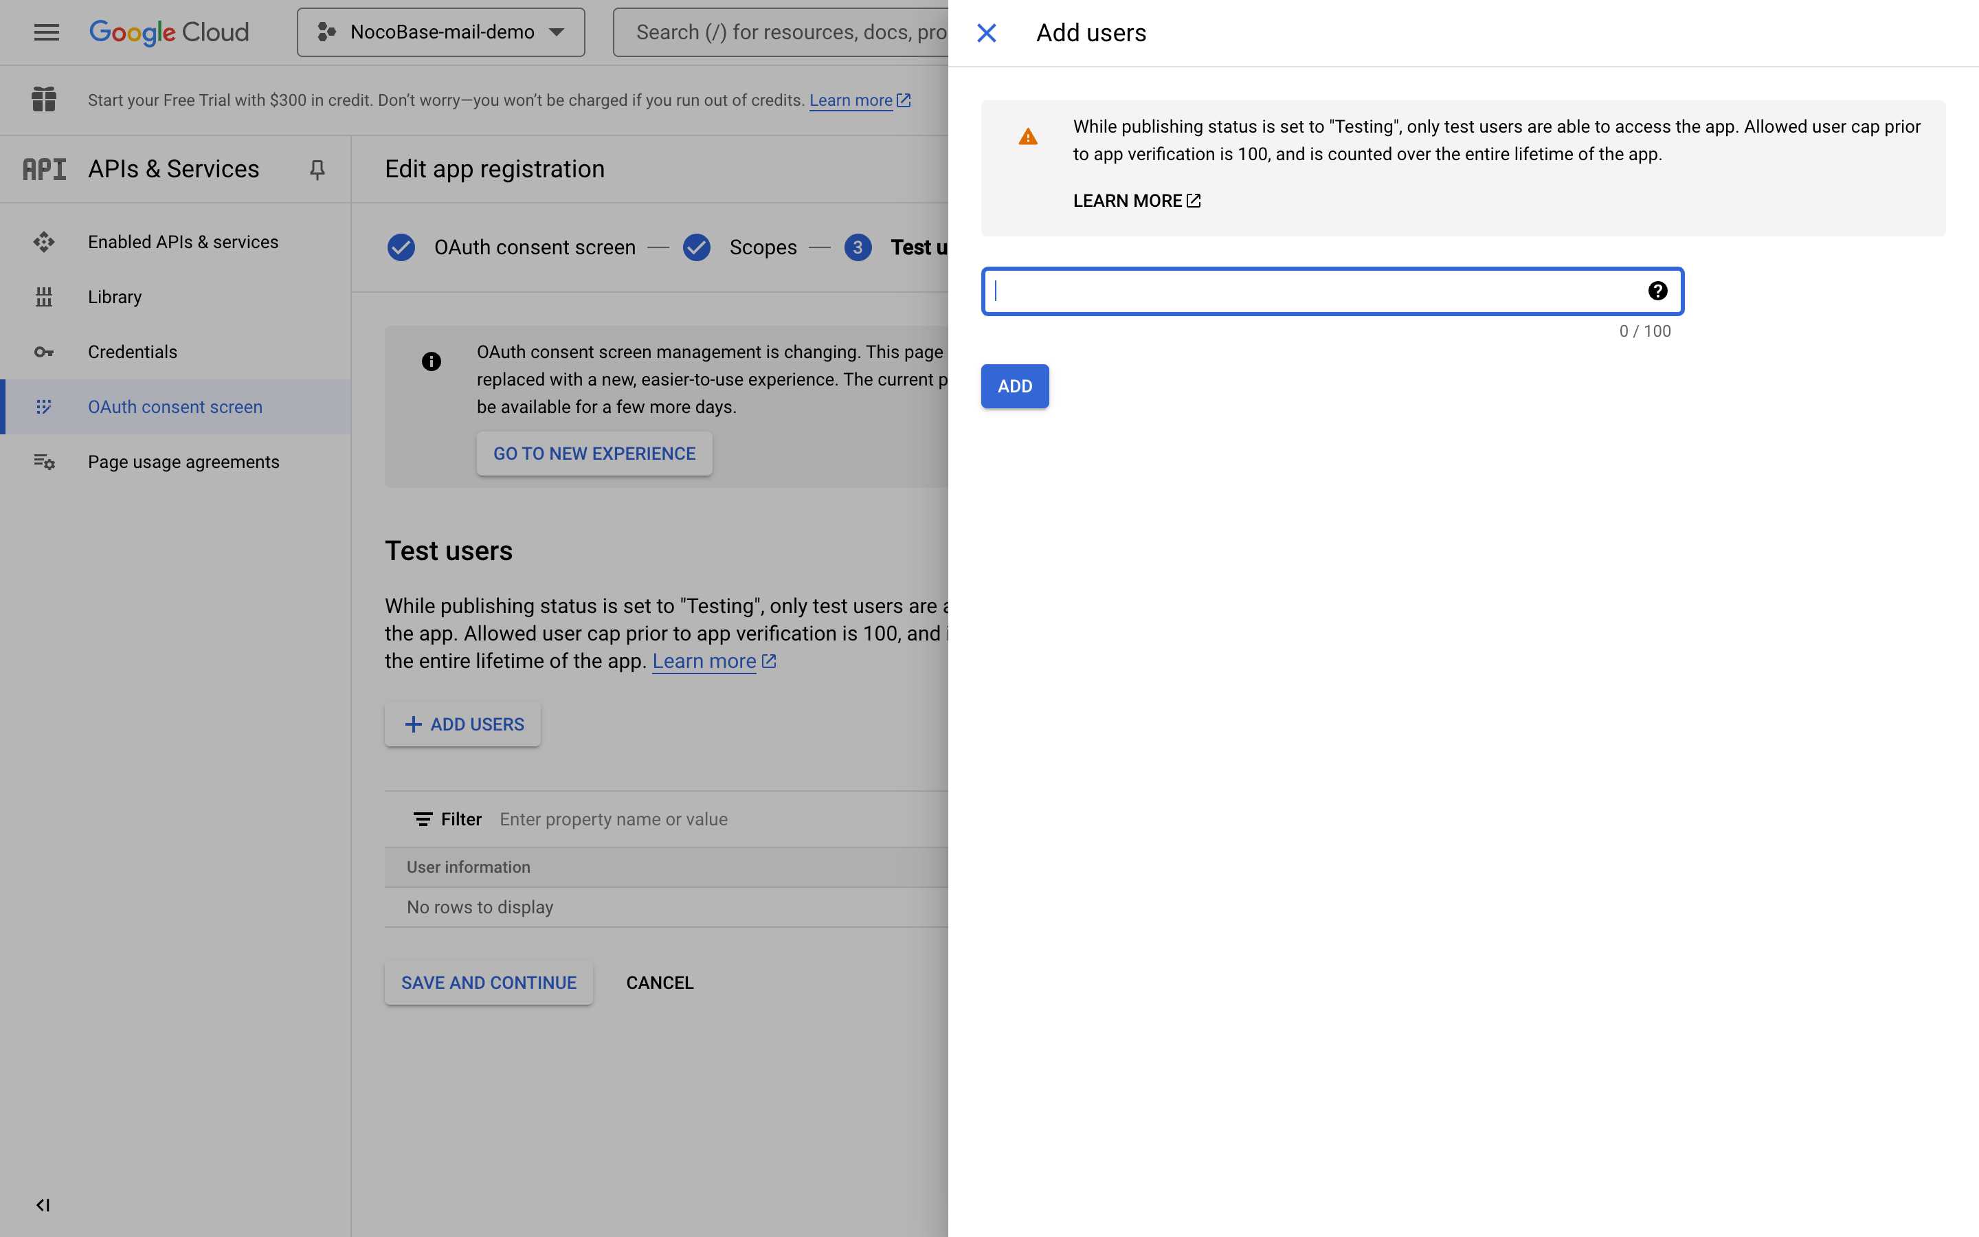Viewport: 1979px width, 1237px height.
Task: Open the hamburger navigation menu
Action: coord(47,32)
